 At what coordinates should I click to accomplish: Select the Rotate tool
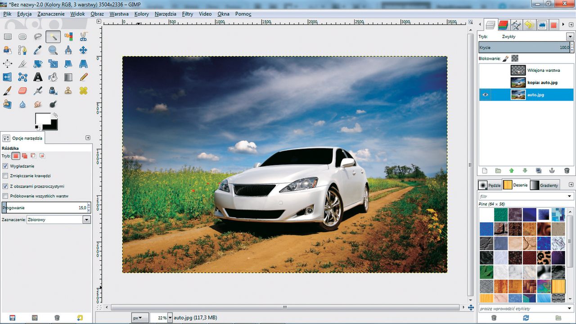(38, 64)
